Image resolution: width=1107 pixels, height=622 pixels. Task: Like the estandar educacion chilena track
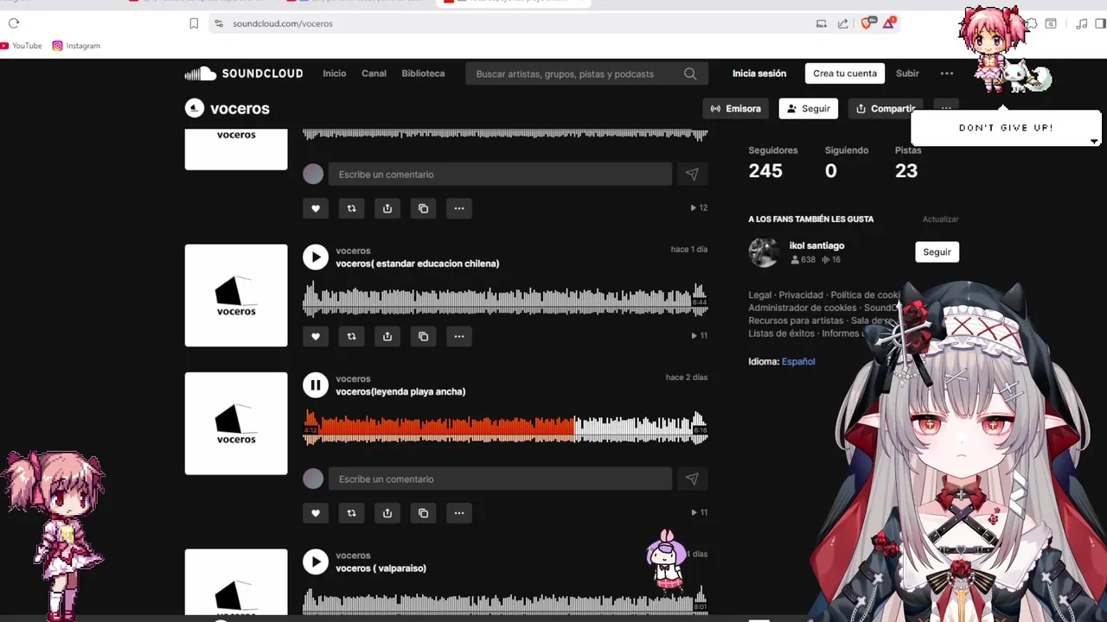coord(316,337)
